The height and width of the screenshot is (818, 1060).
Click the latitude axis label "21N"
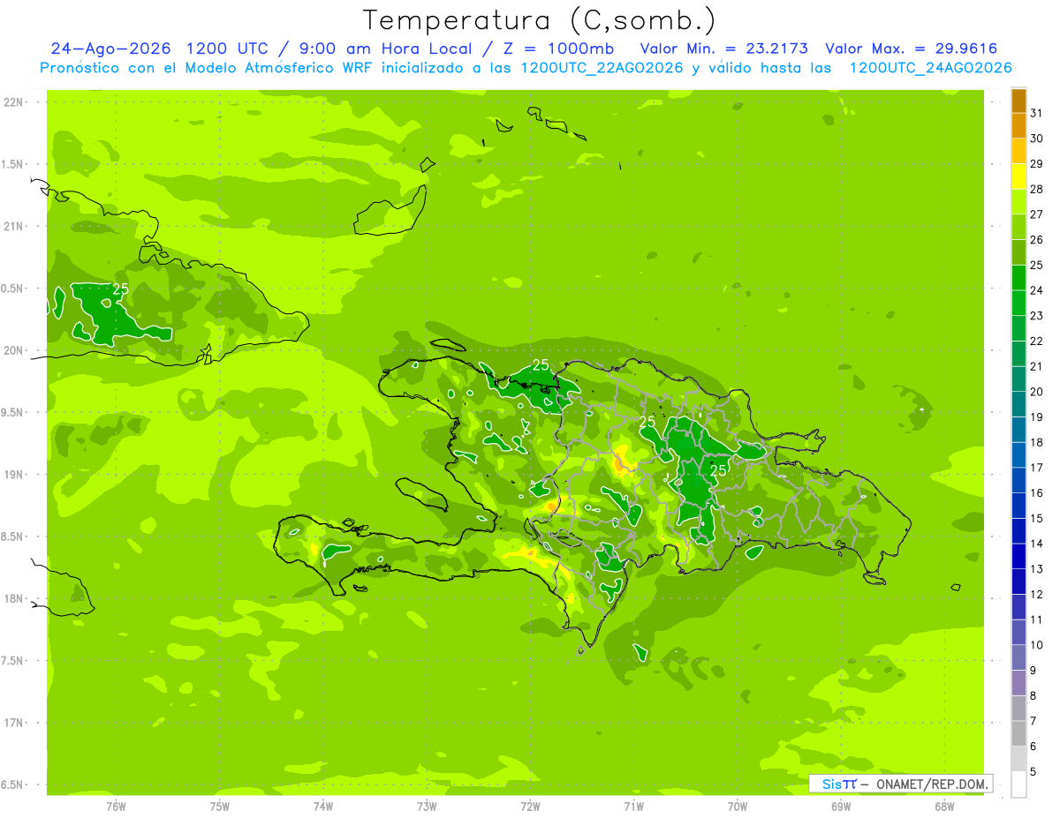coord(15,226)
